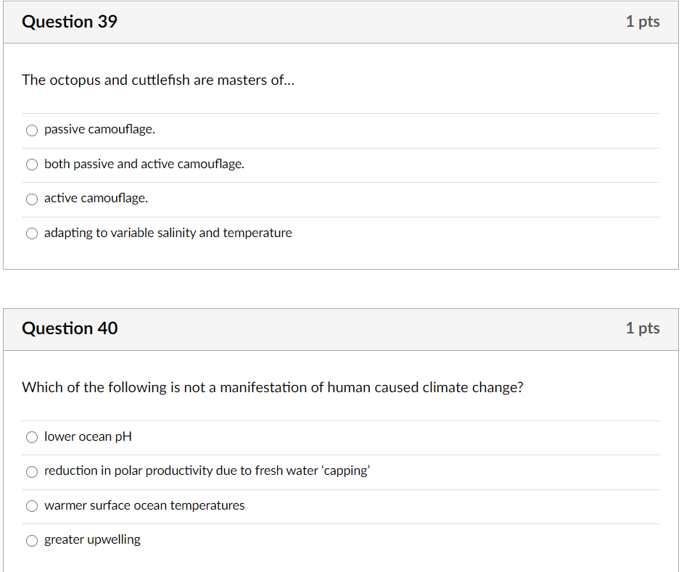This screenshot has height=572, width=684.
Task: Click the human caused climate change prompt
Action: pyautogui.click(x=272, y=387)
